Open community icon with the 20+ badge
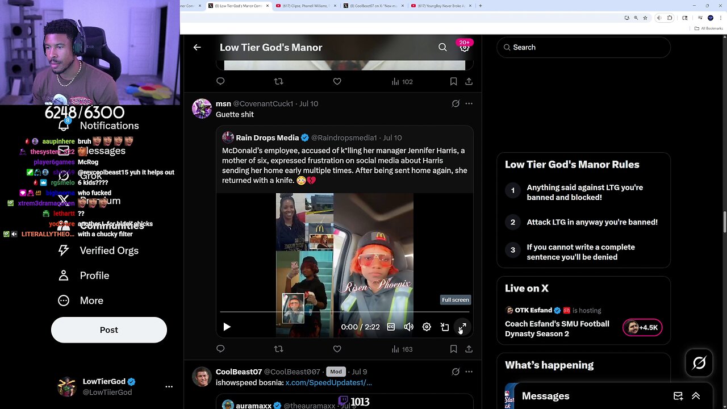The image size is (727, 409). [465, 47]
